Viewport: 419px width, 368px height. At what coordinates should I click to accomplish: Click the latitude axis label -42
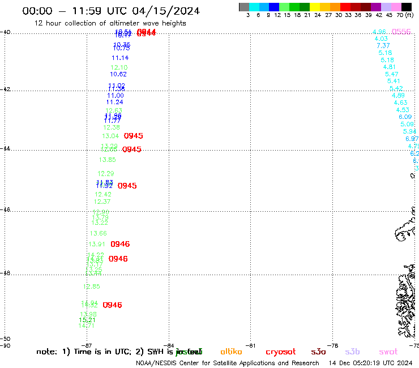pos(5,89)
